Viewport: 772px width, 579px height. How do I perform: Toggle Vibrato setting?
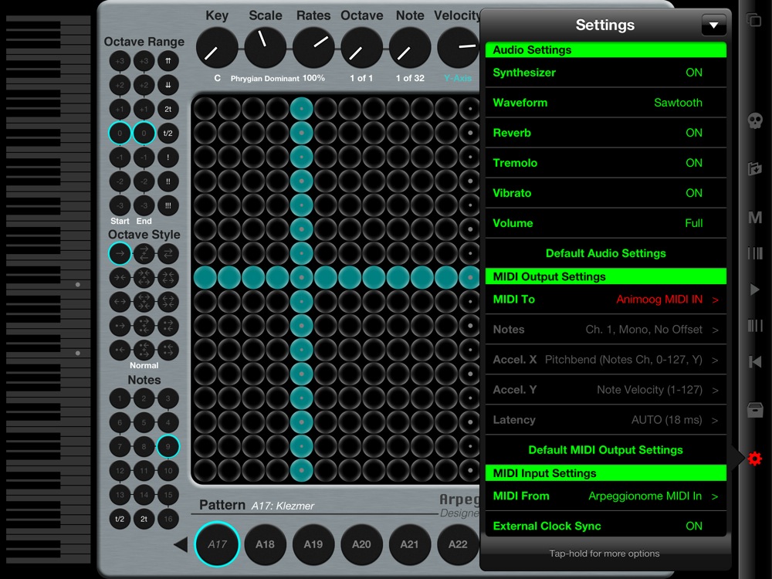(605, 193)
